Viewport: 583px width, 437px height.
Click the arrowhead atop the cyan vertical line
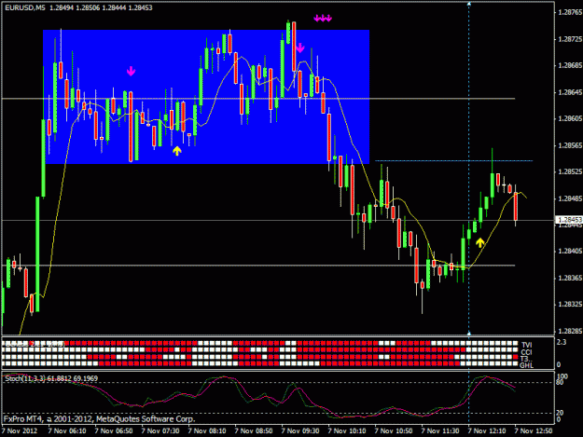[469, 4]
